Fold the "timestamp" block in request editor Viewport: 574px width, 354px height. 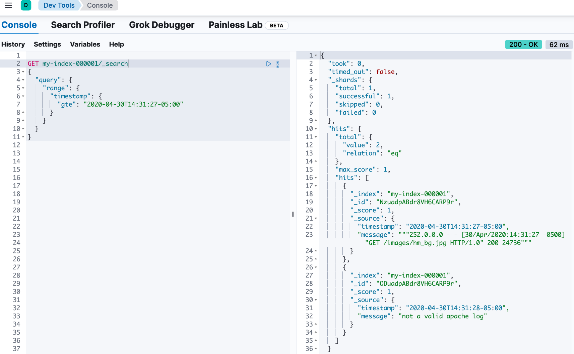pos(23,96)
